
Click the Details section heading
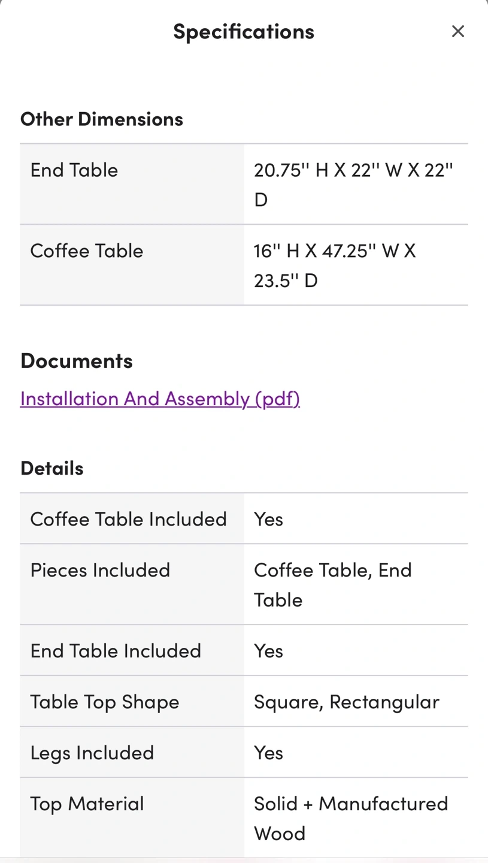(52, 468)
